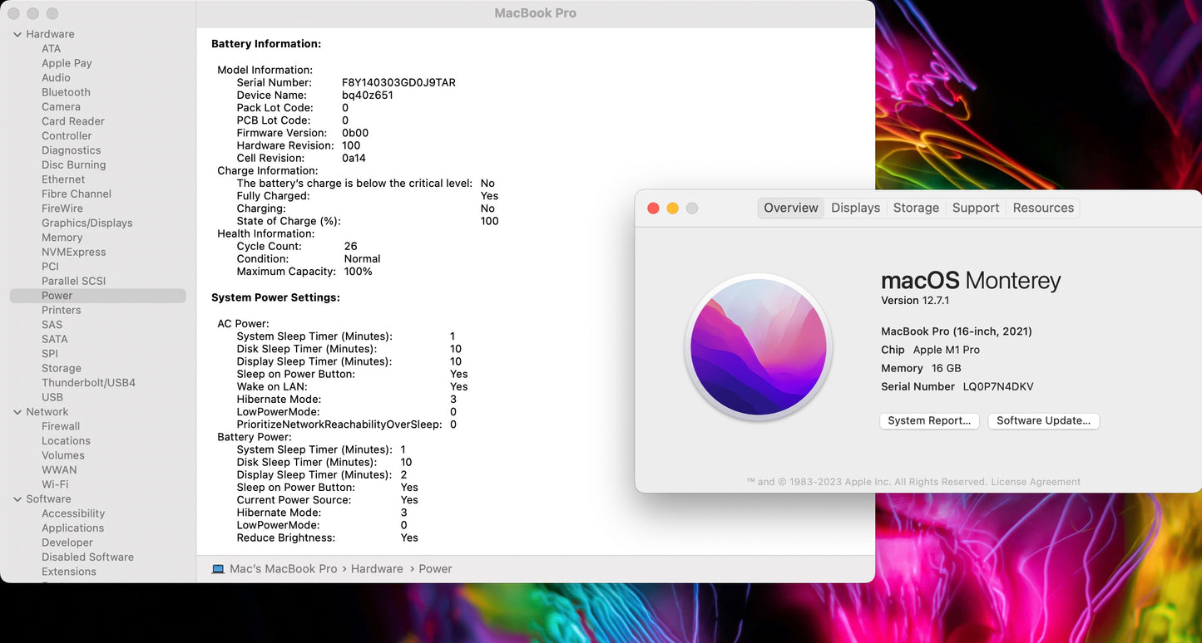Select Diagnostics in the sidebar
The width and height of the screenshot is (1202, 643).
tap(71, 150)
